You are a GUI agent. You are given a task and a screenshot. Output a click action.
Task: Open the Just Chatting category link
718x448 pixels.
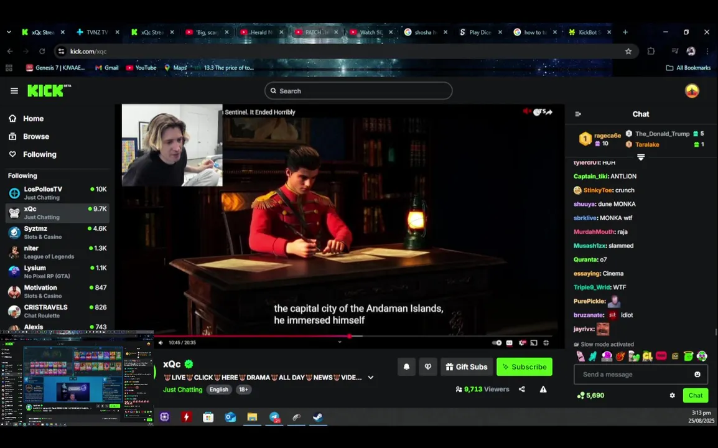tap(183, 390)
